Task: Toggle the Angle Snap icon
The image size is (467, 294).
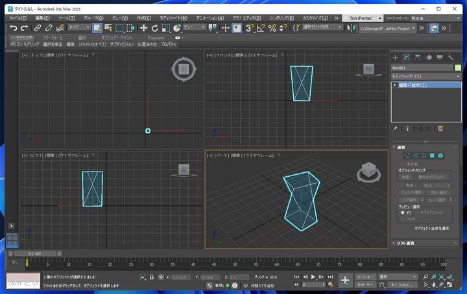Action: (261, 28)
